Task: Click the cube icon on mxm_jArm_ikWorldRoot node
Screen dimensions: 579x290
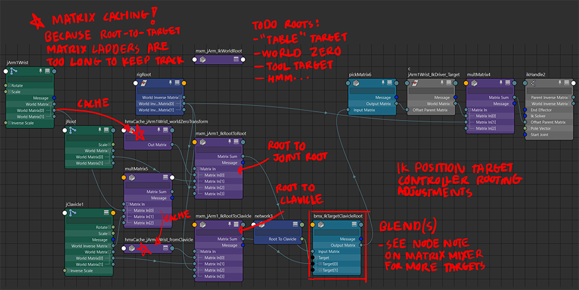Action: point(203,60)
